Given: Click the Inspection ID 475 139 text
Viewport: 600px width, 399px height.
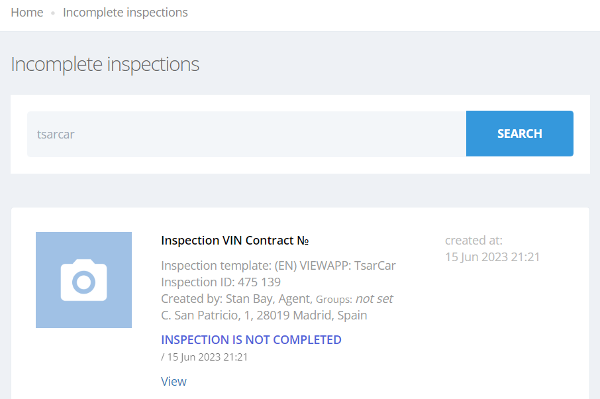Looking at the screenshot, I should [221, 282].
